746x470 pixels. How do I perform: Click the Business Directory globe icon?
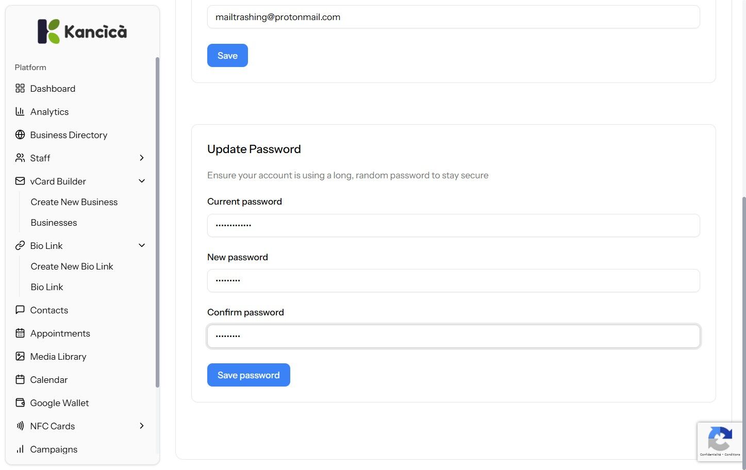20,135
